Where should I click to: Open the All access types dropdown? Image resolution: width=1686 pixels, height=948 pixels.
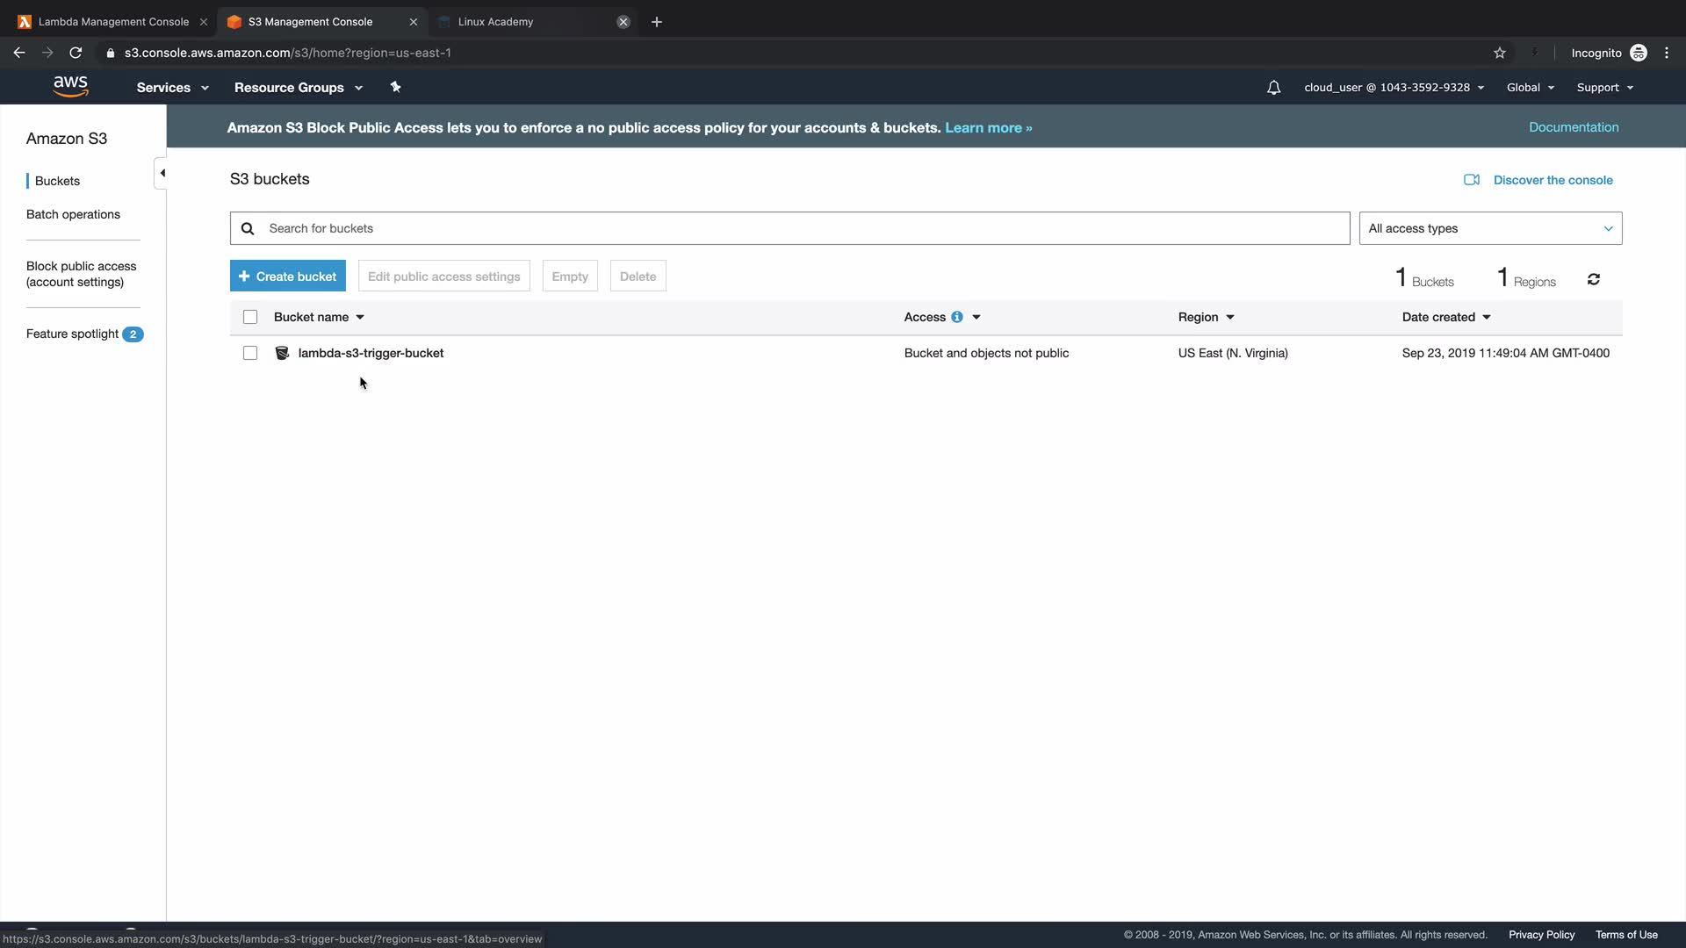coord(1489,228)
